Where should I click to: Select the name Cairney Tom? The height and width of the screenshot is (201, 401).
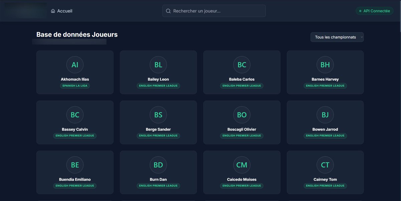coord(325,179)
